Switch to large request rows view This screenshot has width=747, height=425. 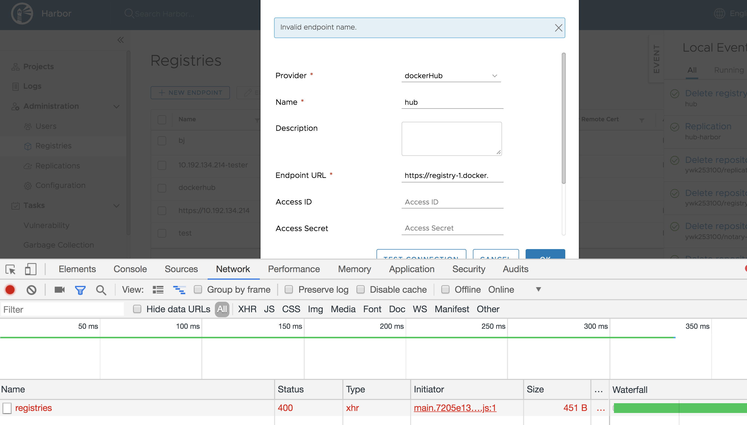(158, 290)
